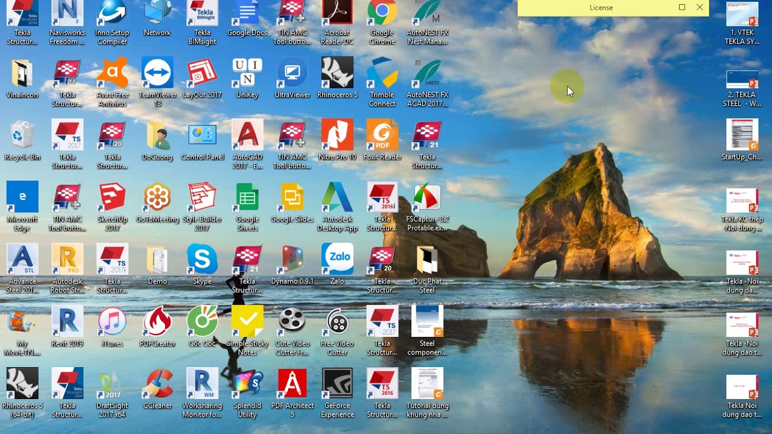Select the Network desktop icon
772x434 pixels.
click(x=157, y=19)
